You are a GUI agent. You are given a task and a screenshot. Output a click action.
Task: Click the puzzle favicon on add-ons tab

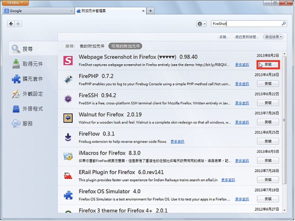(79, 11)
